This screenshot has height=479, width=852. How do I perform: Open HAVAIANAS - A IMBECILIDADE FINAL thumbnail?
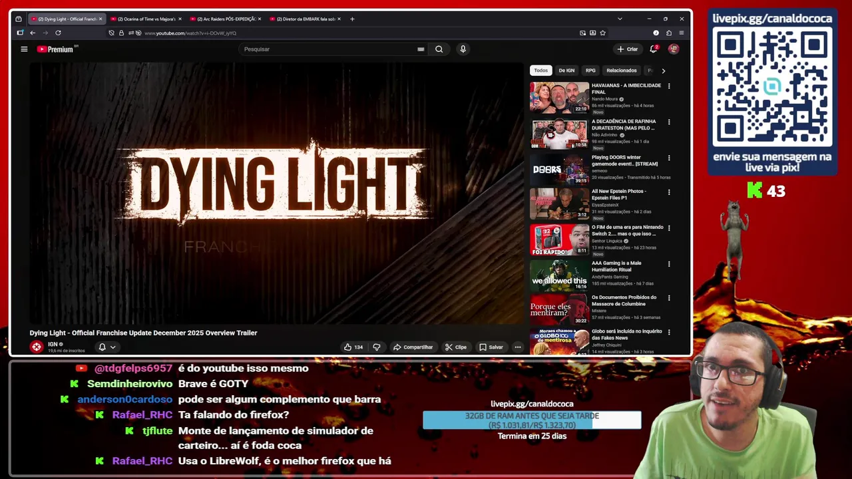559,97
